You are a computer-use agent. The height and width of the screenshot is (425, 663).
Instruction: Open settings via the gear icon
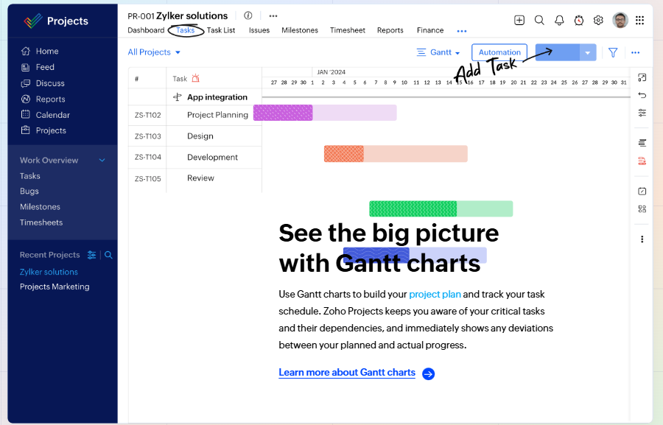coord(598,20)
